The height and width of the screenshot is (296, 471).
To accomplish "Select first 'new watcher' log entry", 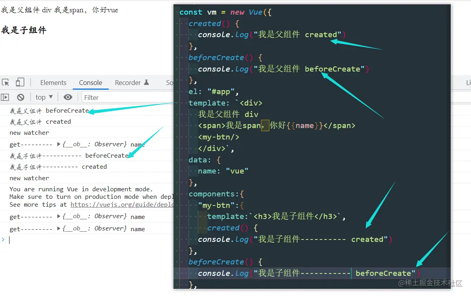I will pos(29,133).
